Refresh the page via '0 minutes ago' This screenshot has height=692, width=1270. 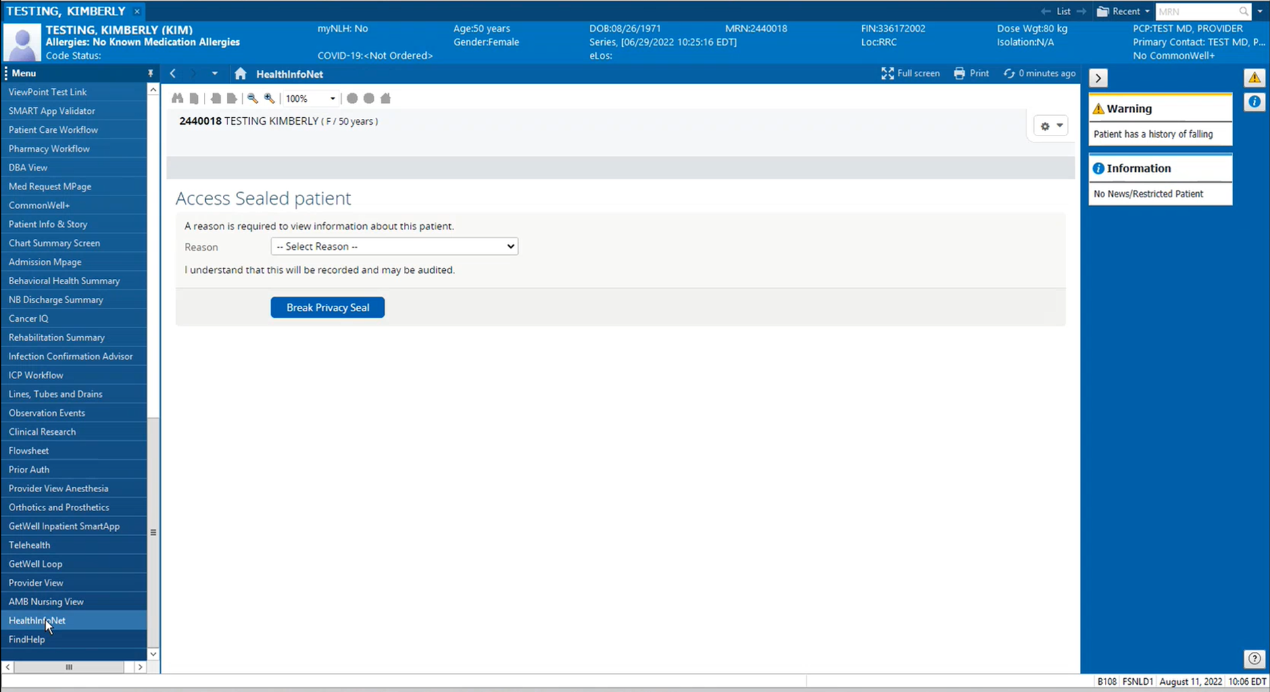tap(1039, 74)
